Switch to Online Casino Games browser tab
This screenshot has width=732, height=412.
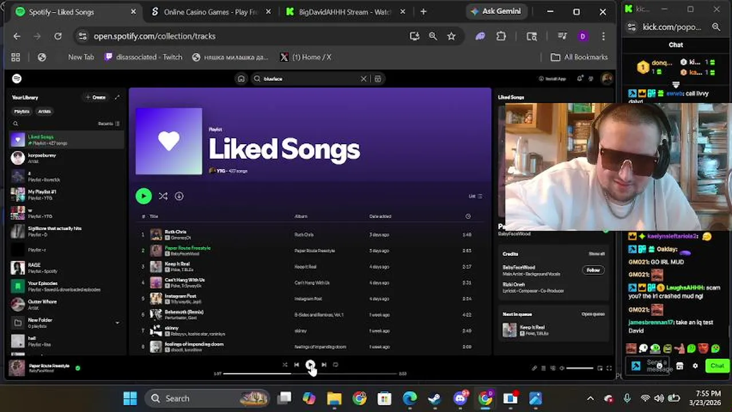(211, 11)
